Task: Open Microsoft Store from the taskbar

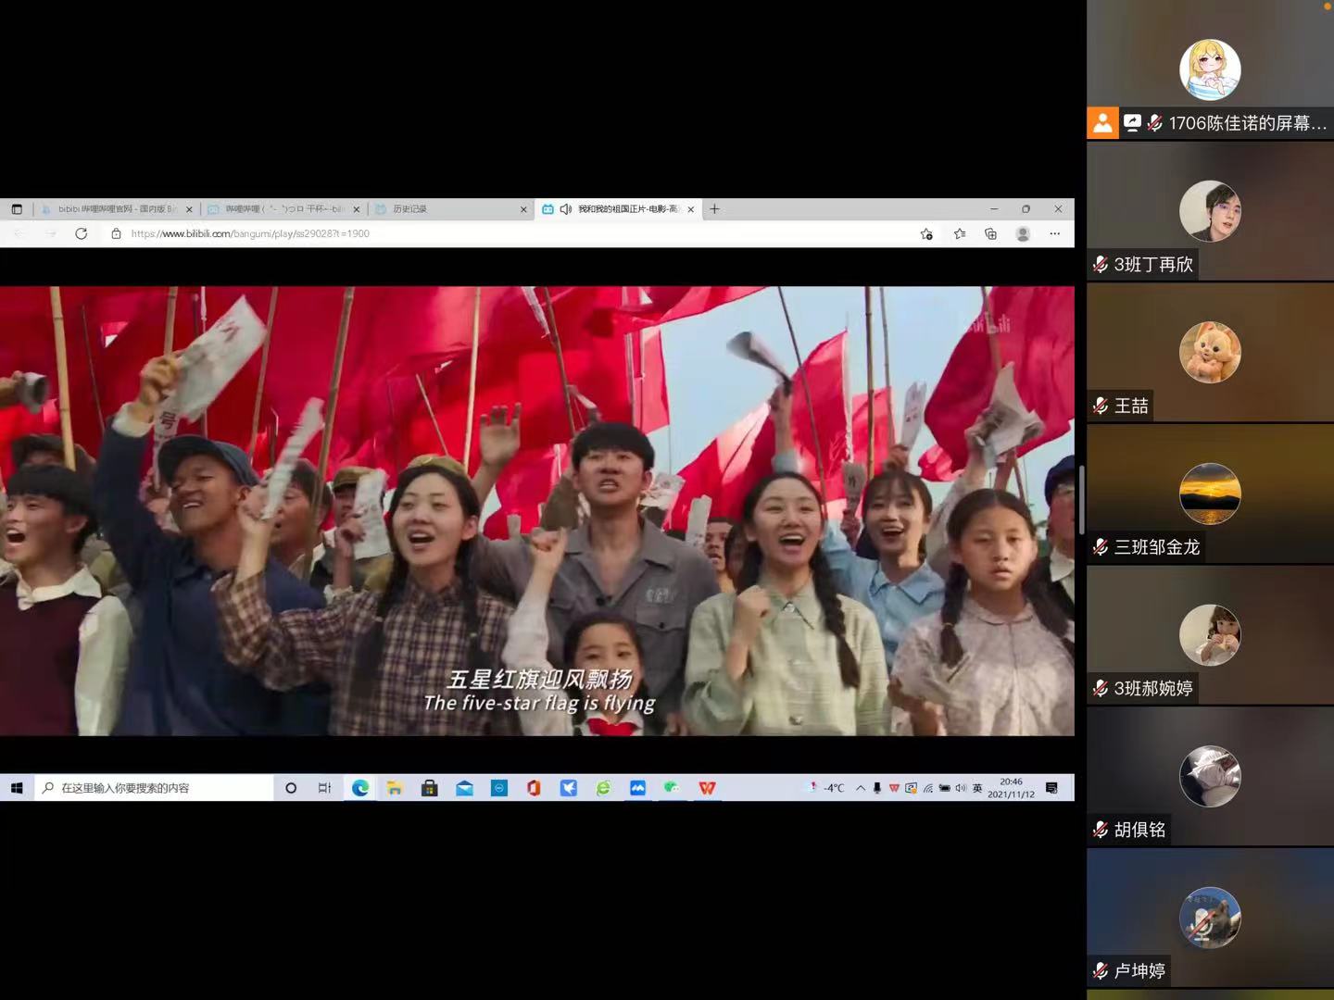Action: tap(429, 788)
